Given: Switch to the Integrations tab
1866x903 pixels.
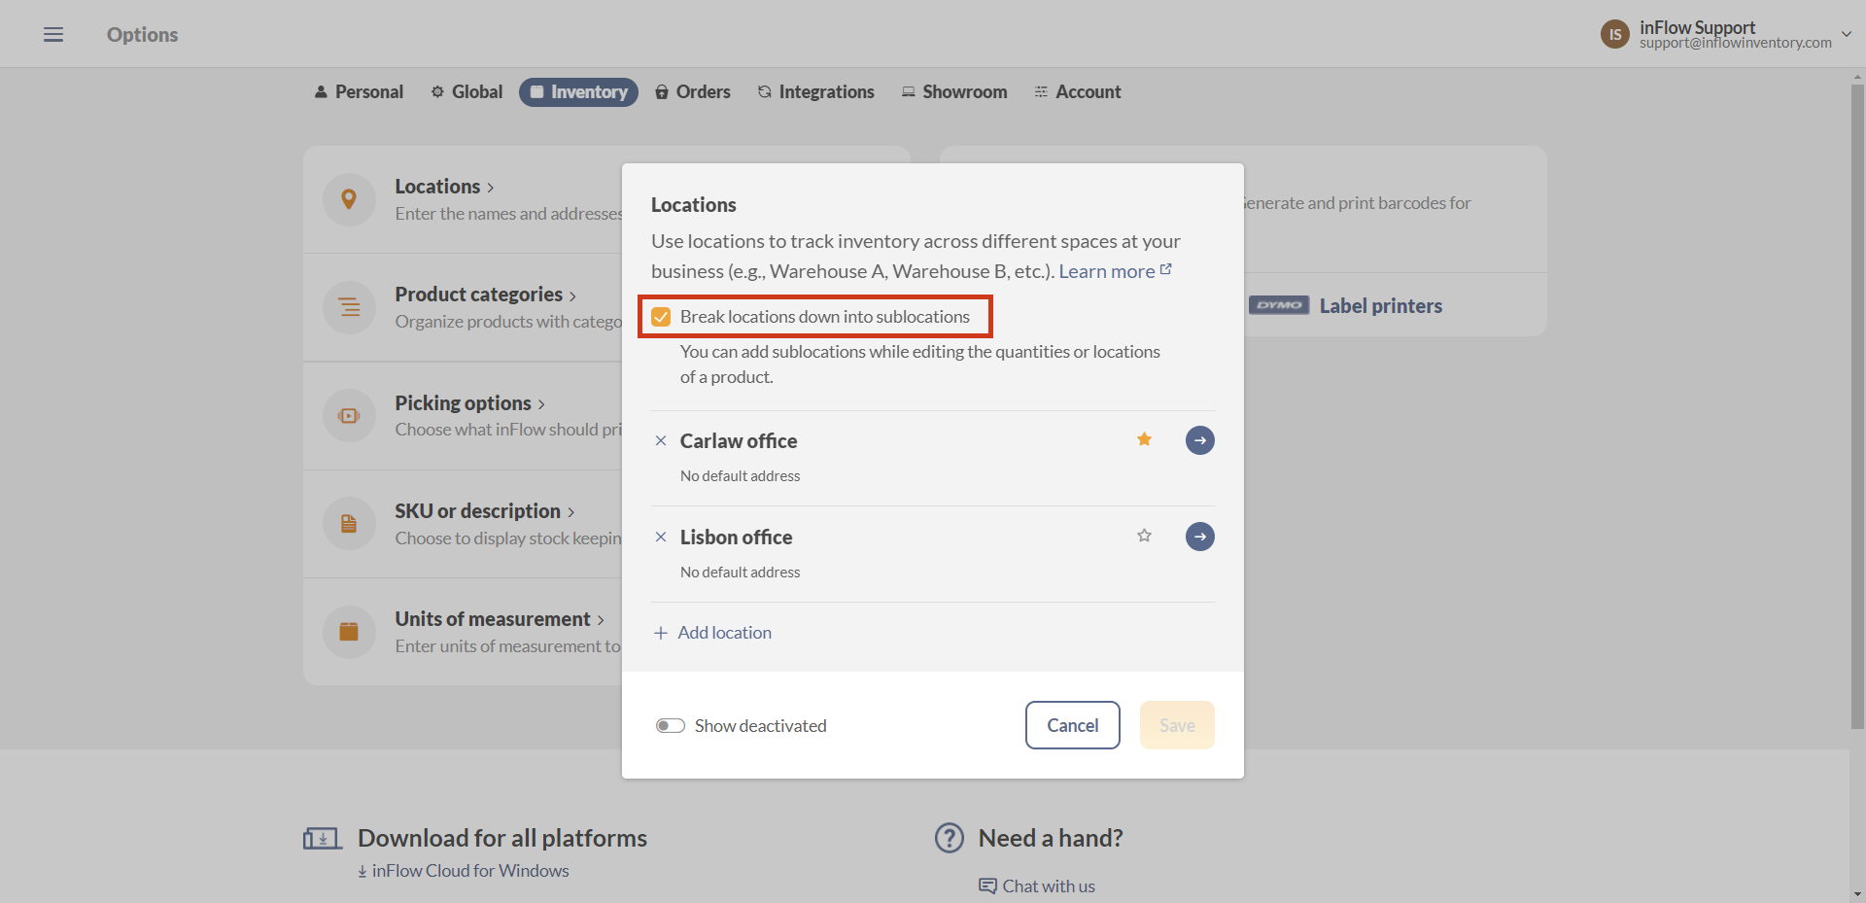Looking at the screenshot, I should [816, 92].
